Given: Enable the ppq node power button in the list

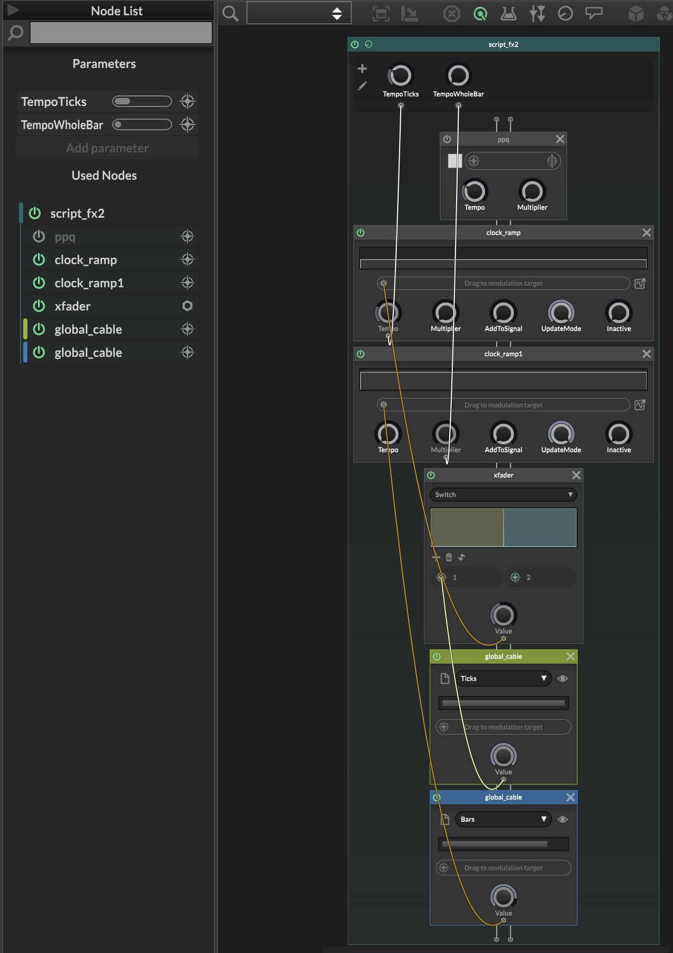Looking at the screenshot, I should 39,237.
